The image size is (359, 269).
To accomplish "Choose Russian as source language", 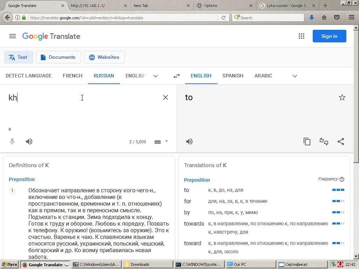I will 104,76.
